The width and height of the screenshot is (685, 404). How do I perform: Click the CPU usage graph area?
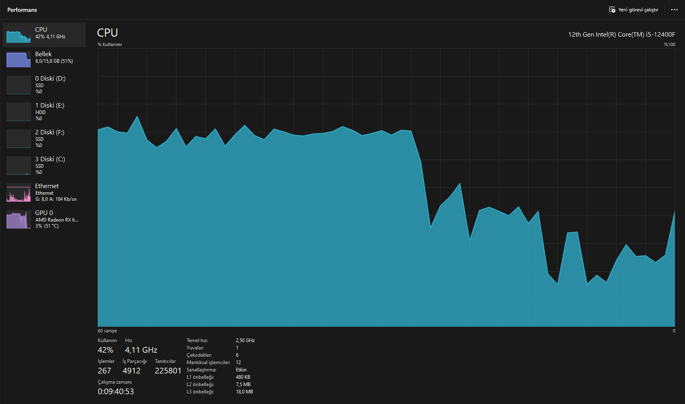point(386,187)
